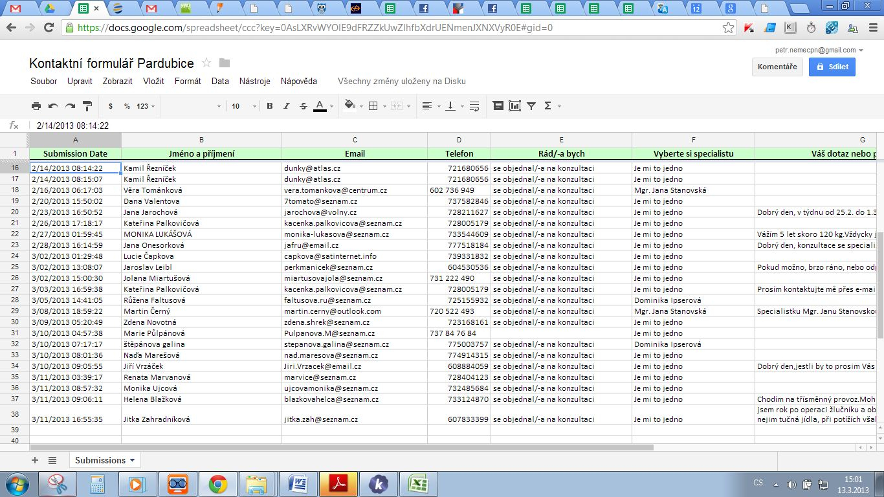Enable filtering with the Filter icon
The width and height of the screenshot is (884, 497).
(531, 105)
